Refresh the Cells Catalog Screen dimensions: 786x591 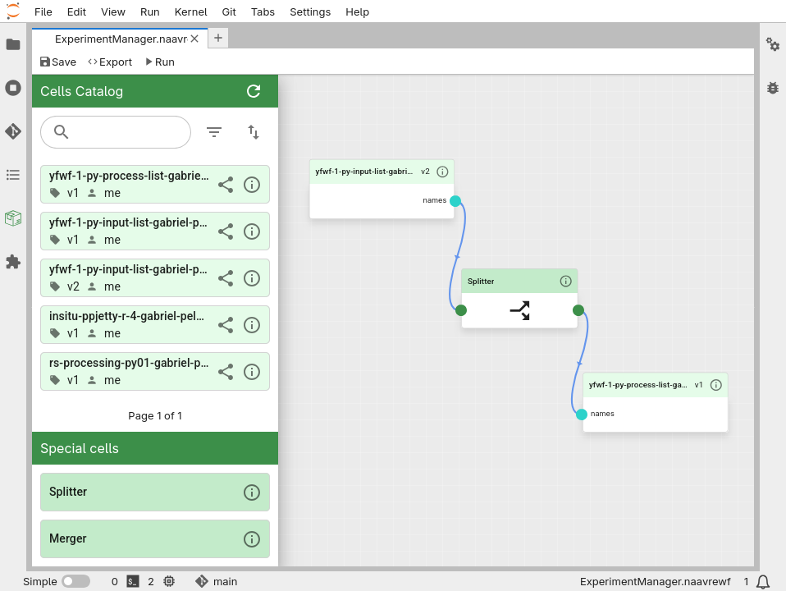pos(254,91)
